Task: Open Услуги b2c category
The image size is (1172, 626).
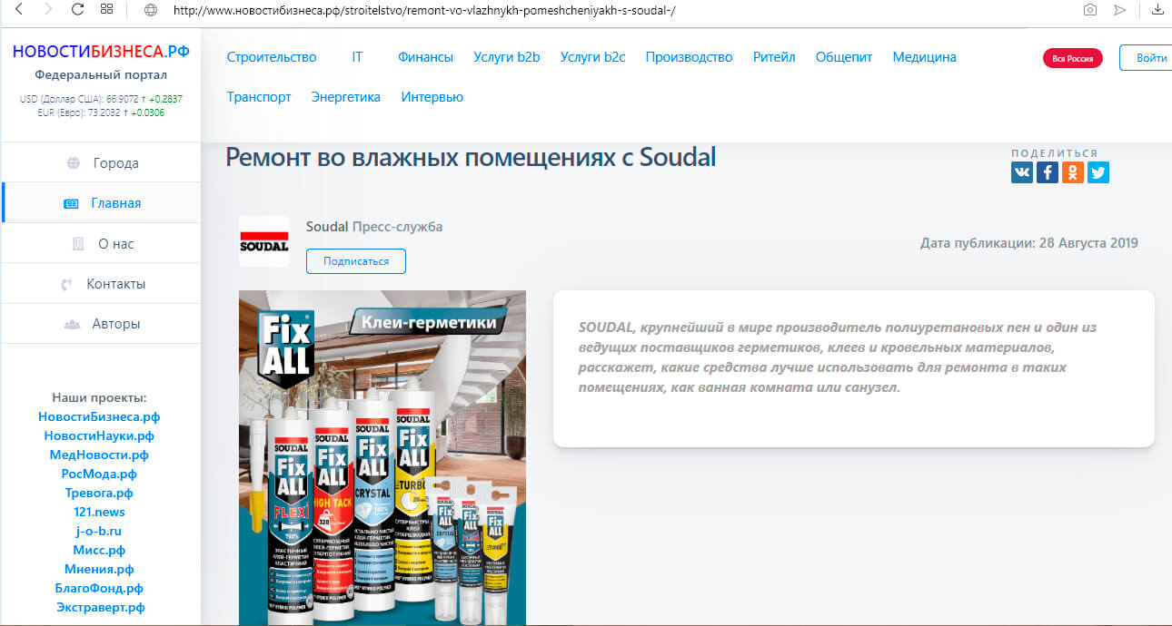Action: pos(592,57)
